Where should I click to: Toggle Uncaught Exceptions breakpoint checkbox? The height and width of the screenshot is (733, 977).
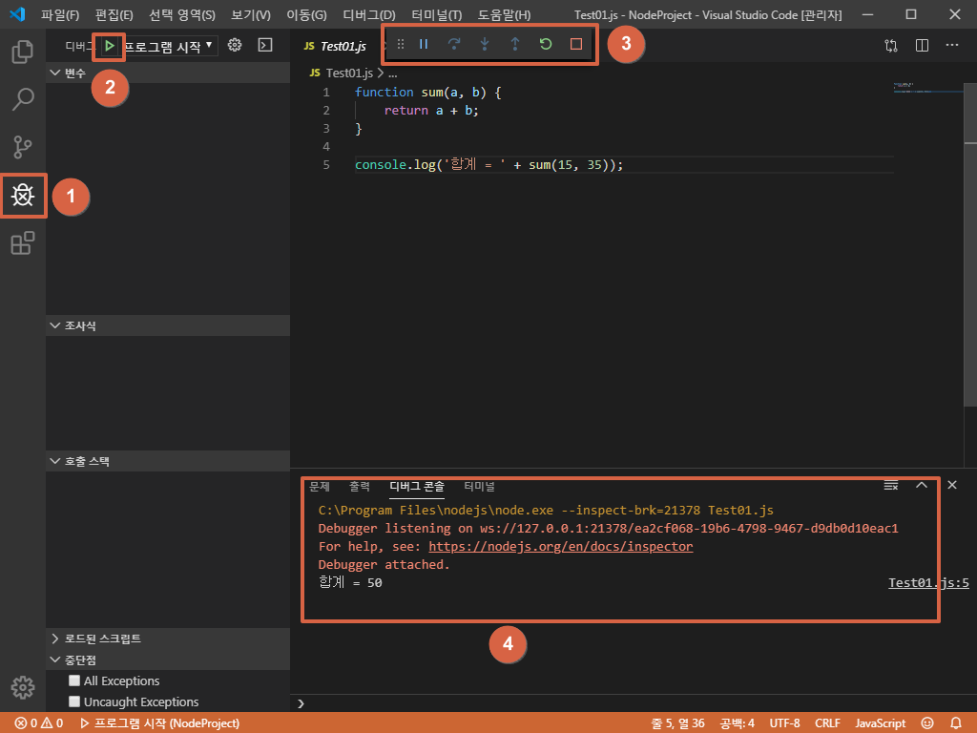(74, 702)
